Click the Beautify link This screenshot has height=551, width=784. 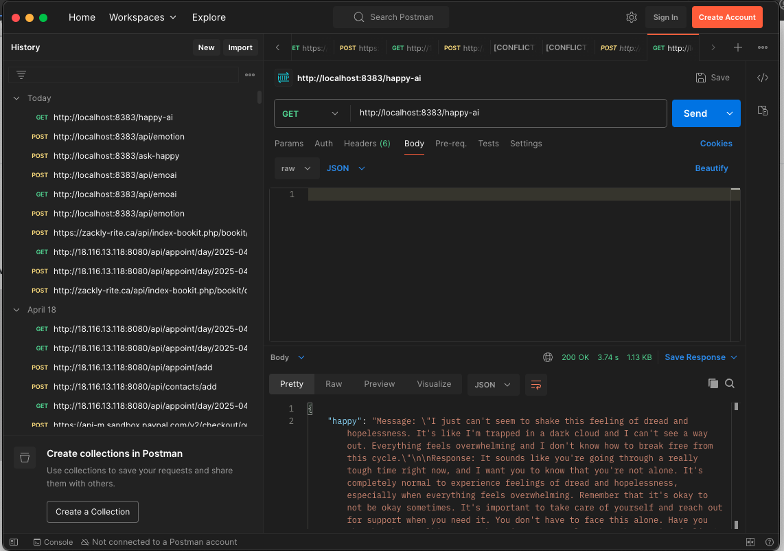tap(711, 168)
